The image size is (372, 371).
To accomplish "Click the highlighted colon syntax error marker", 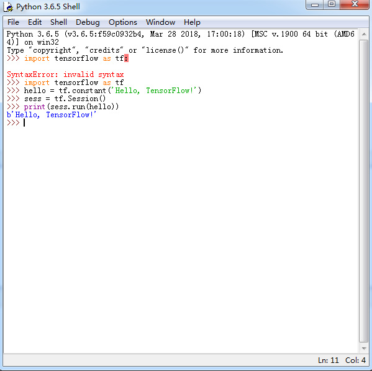I will click(126, 58).
